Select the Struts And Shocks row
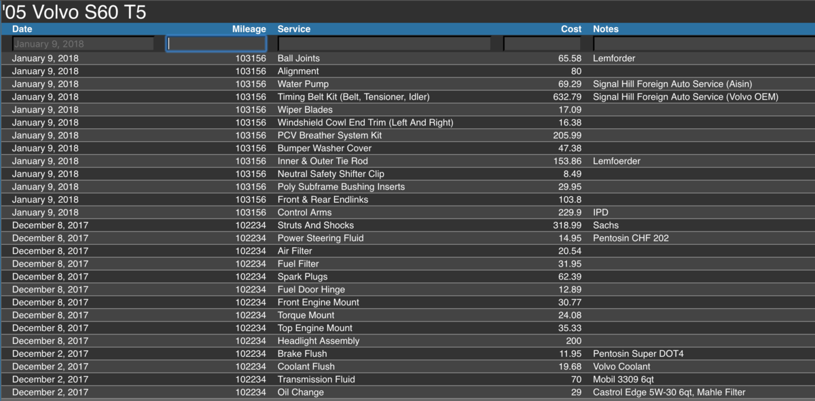The height and width of the screenshot is (401, 815). (315, 225)
